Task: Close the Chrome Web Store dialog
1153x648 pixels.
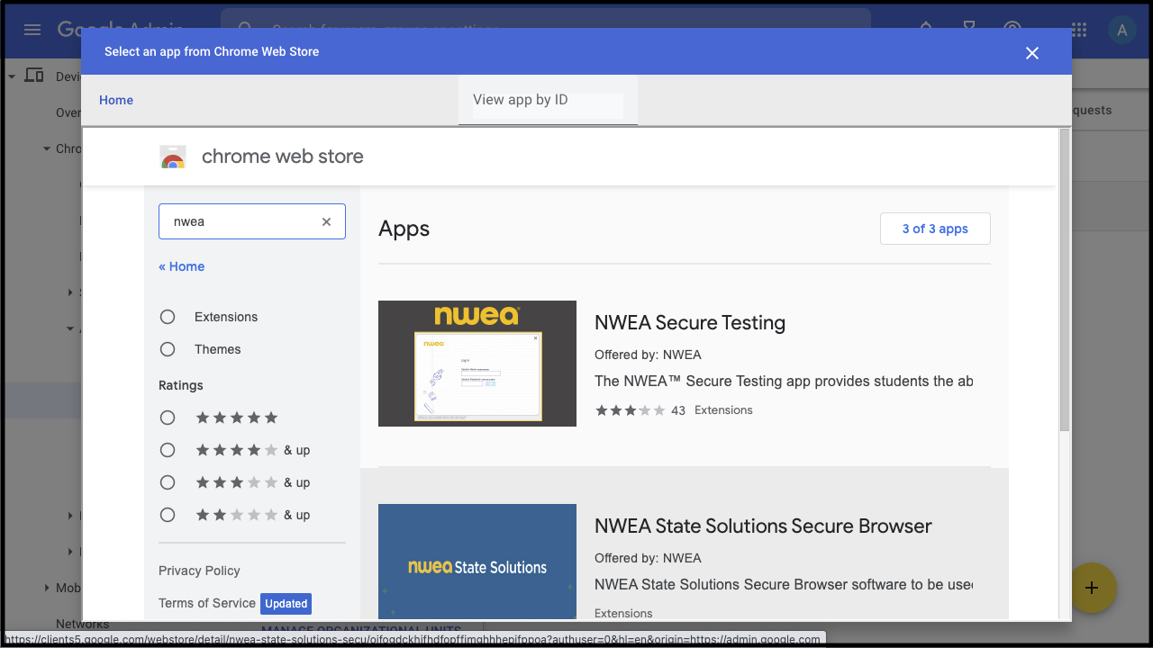Action: (x=1032, y=53)
